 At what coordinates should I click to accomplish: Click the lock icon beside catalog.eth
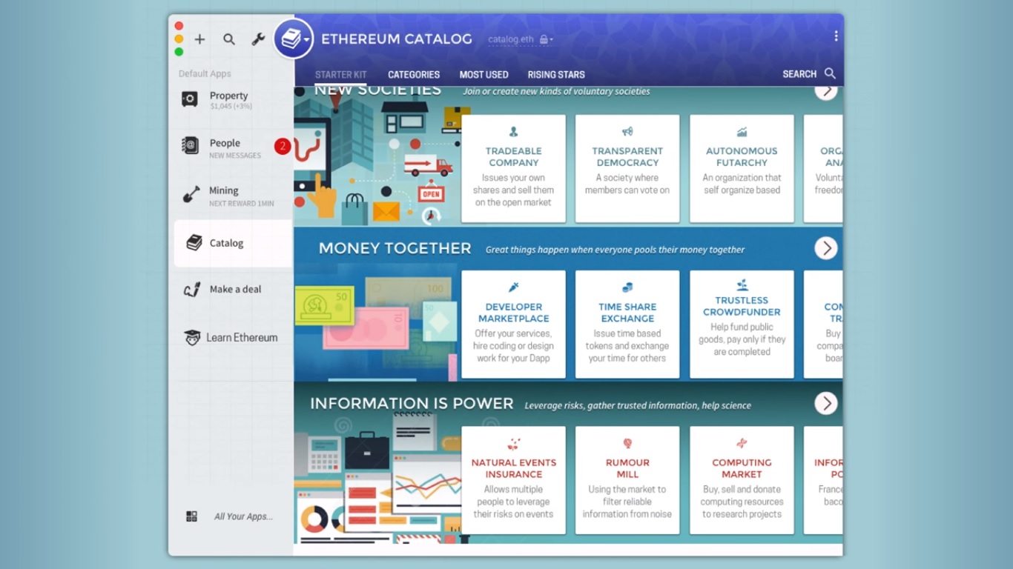544,39
